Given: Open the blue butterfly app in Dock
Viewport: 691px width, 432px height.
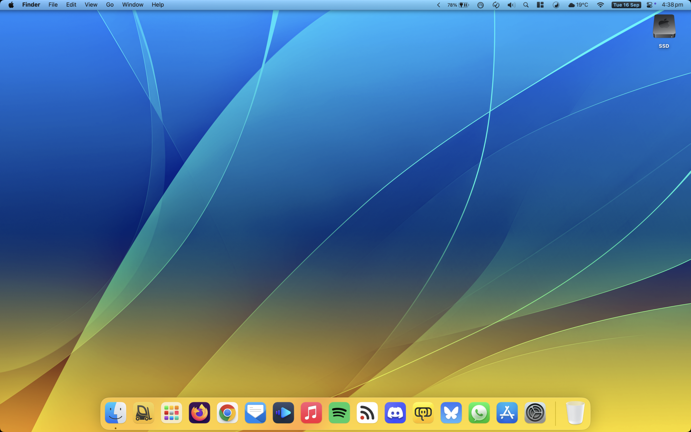Looking at the screenshot, I should 451,413.
